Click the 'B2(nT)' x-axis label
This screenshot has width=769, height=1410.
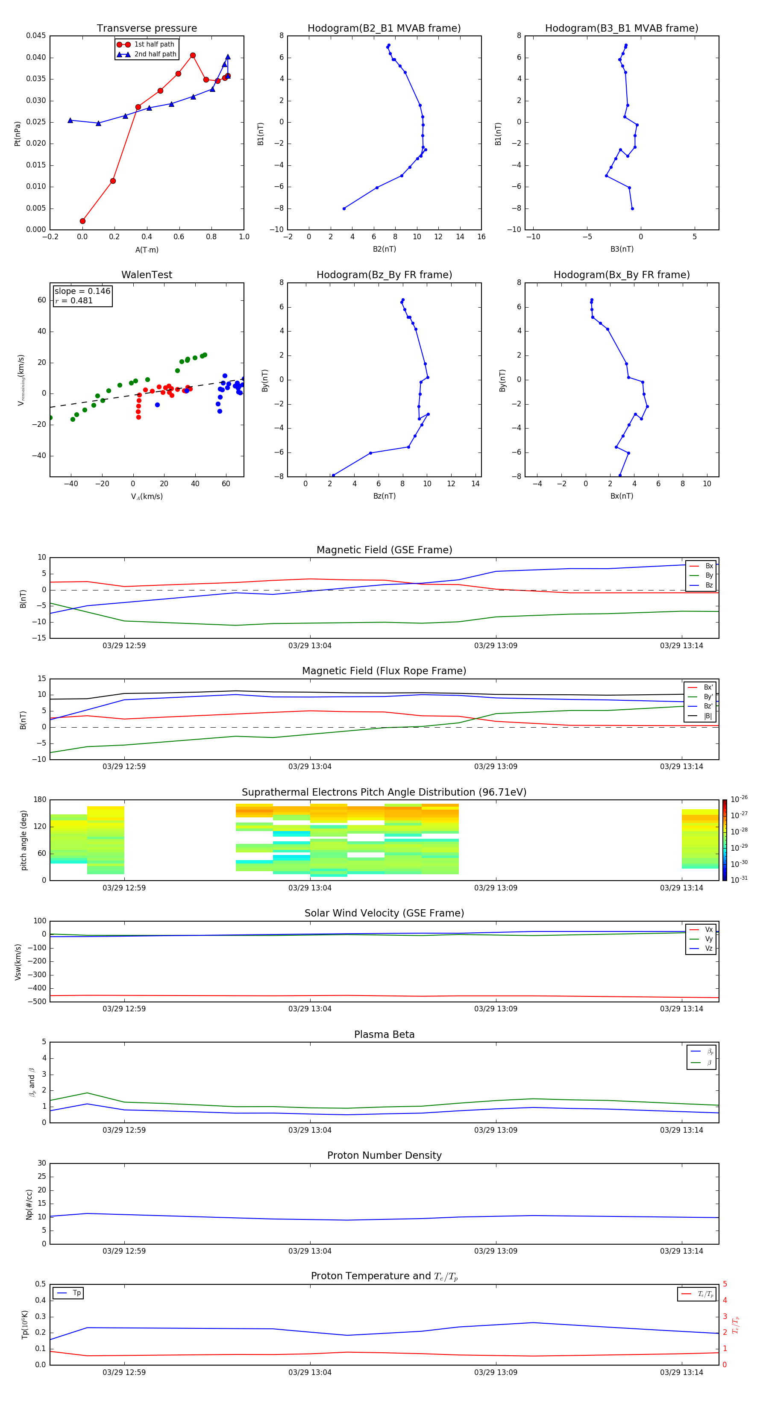(x=384, y=249)
